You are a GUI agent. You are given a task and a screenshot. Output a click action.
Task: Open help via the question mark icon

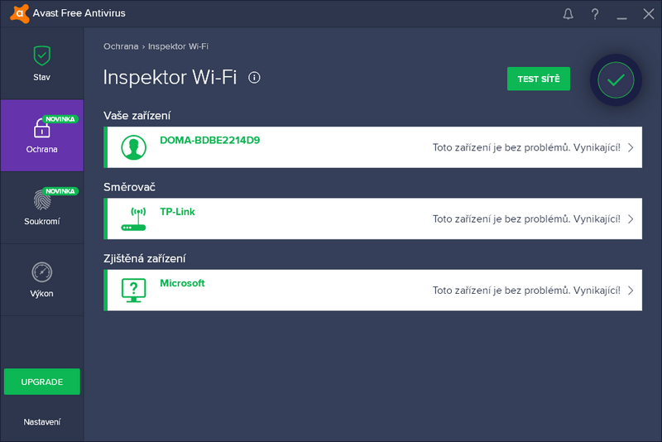(x=595, y=14)
